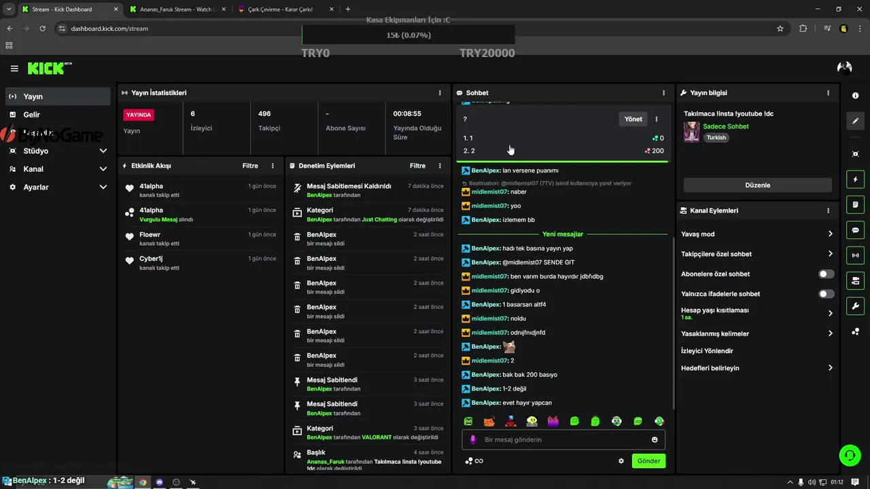
Task: Open the Denetim Eylemleri panel three-dot menu
Action: pyautogui.click(x=440, y=166)
